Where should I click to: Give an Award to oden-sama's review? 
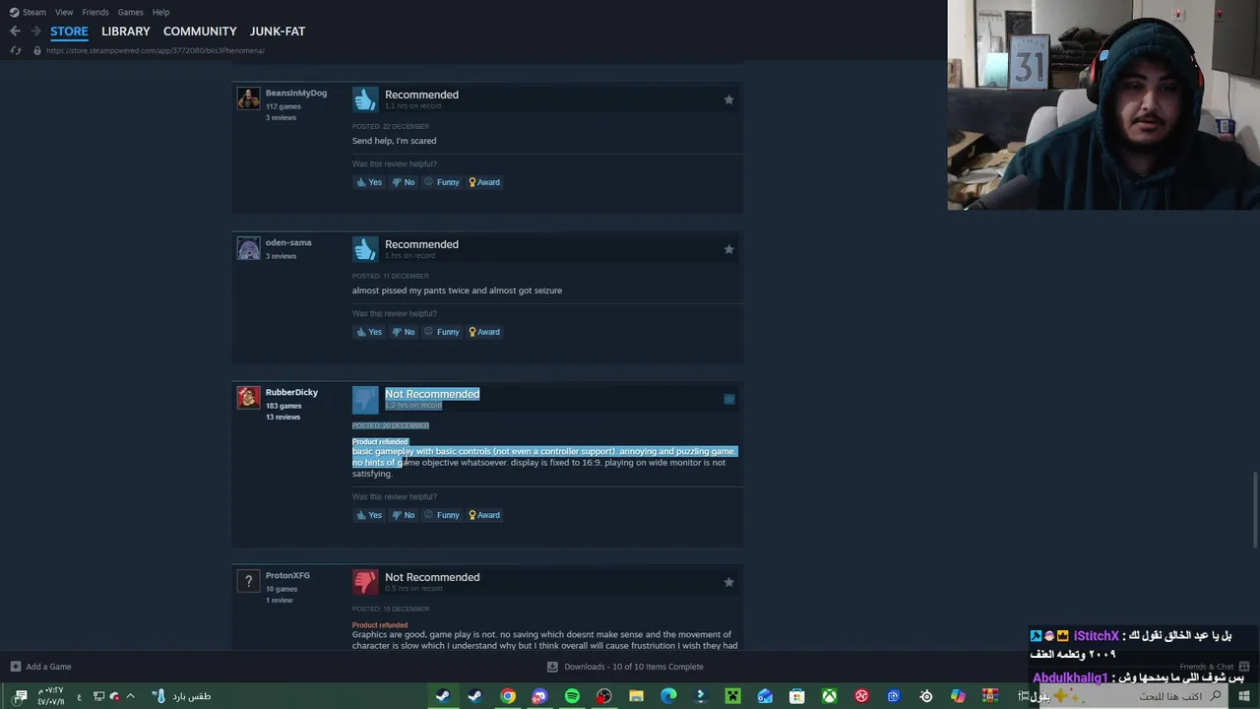[x=484, y=332]
